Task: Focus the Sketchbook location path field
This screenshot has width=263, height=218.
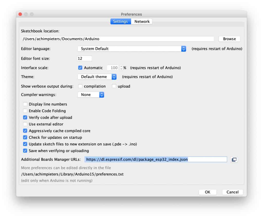Action: pyautogui.click(x=118, y=39)
